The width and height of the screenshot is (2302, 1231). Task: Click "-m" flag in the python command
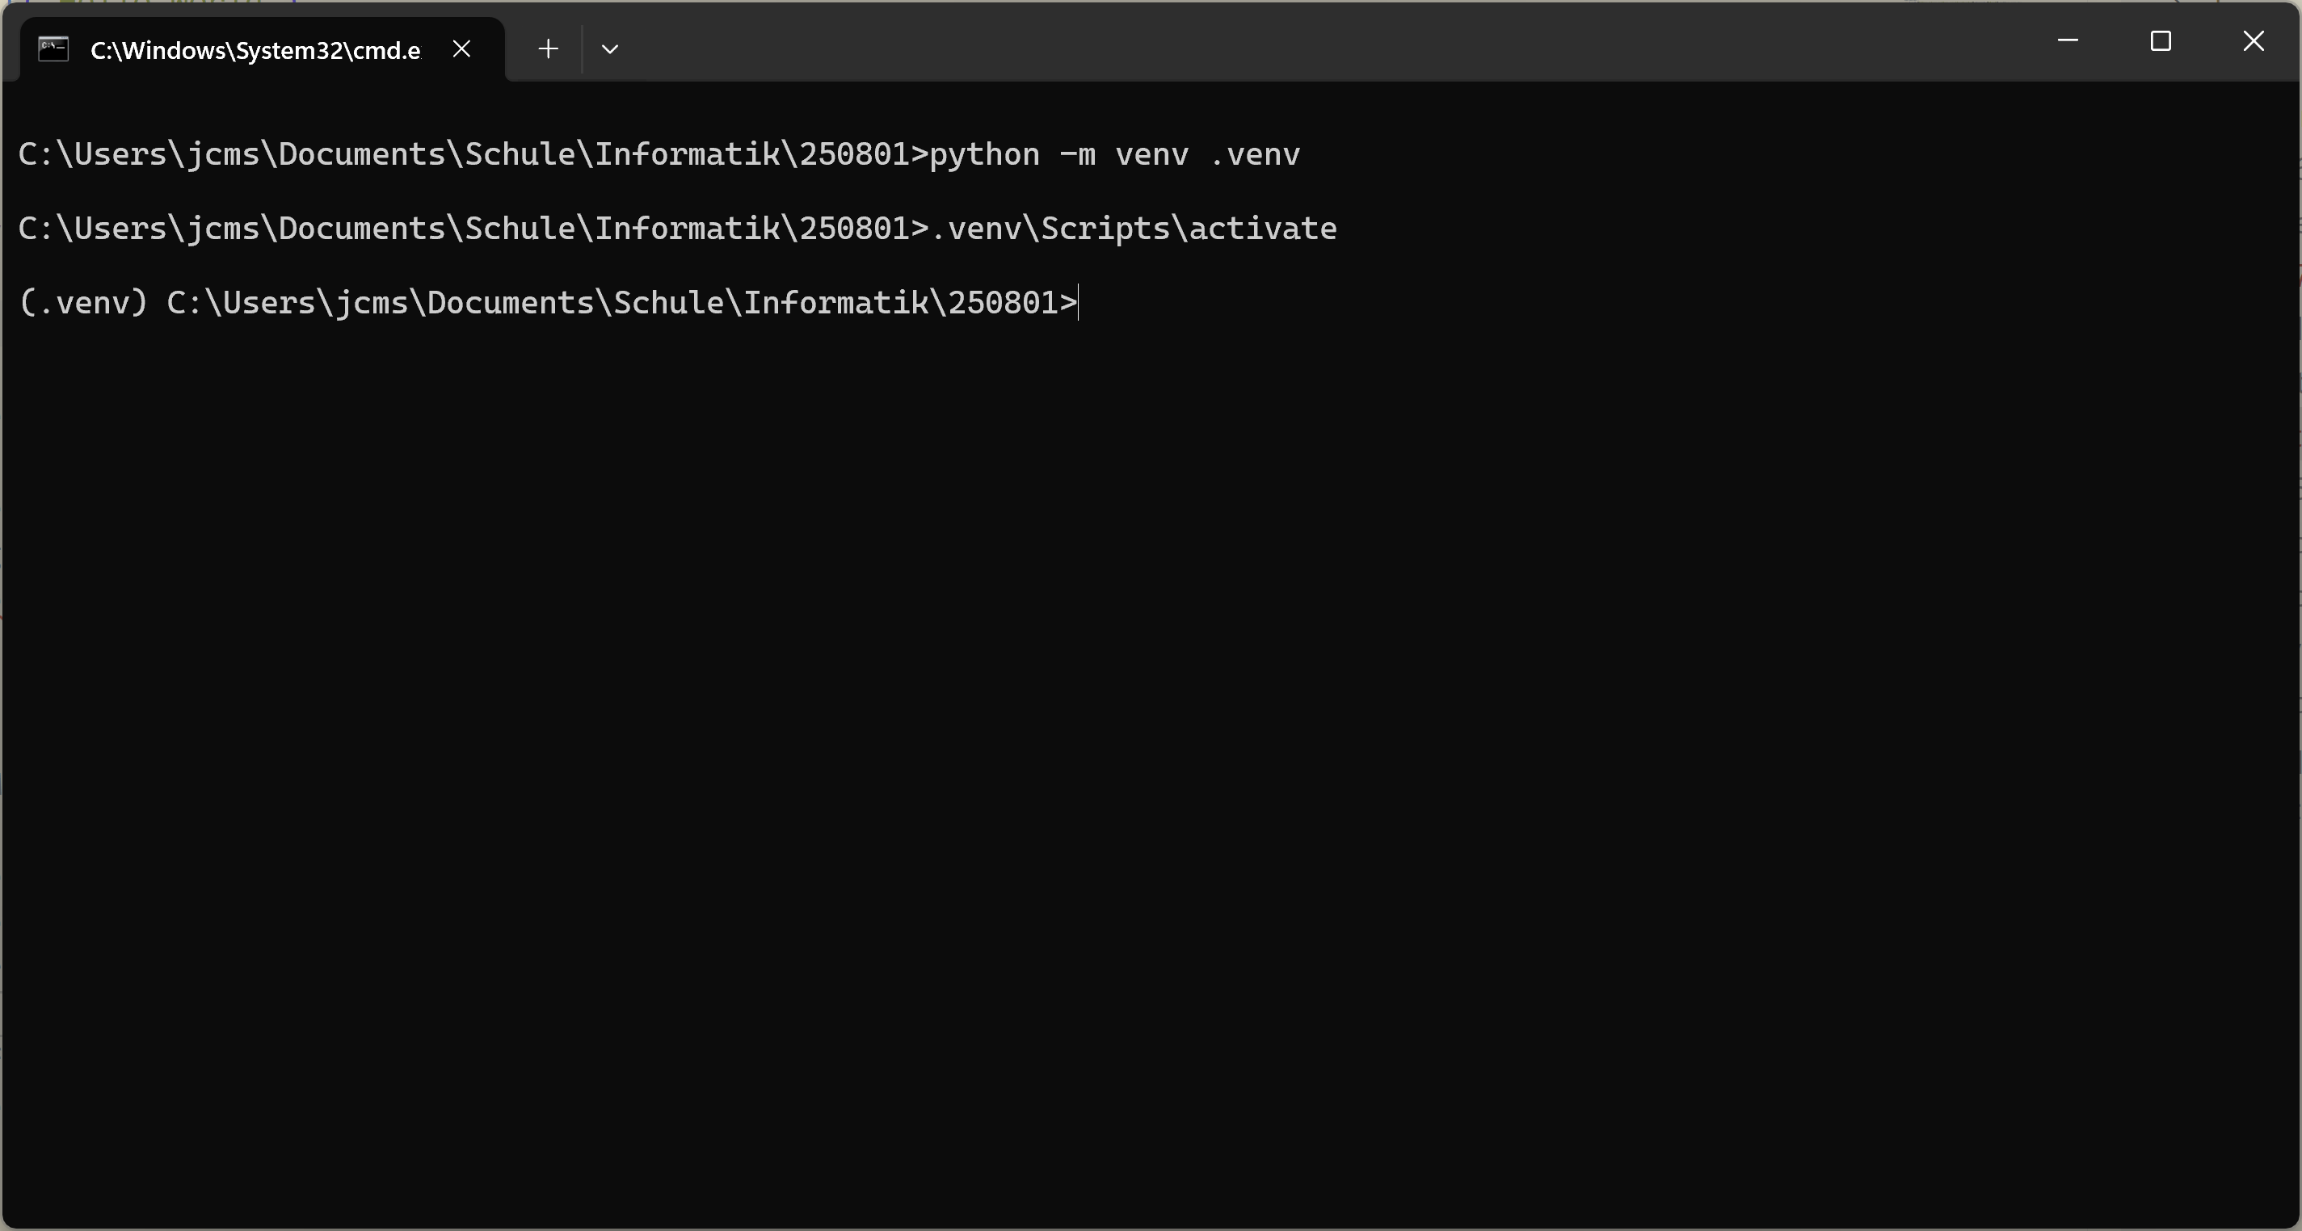1078,154
